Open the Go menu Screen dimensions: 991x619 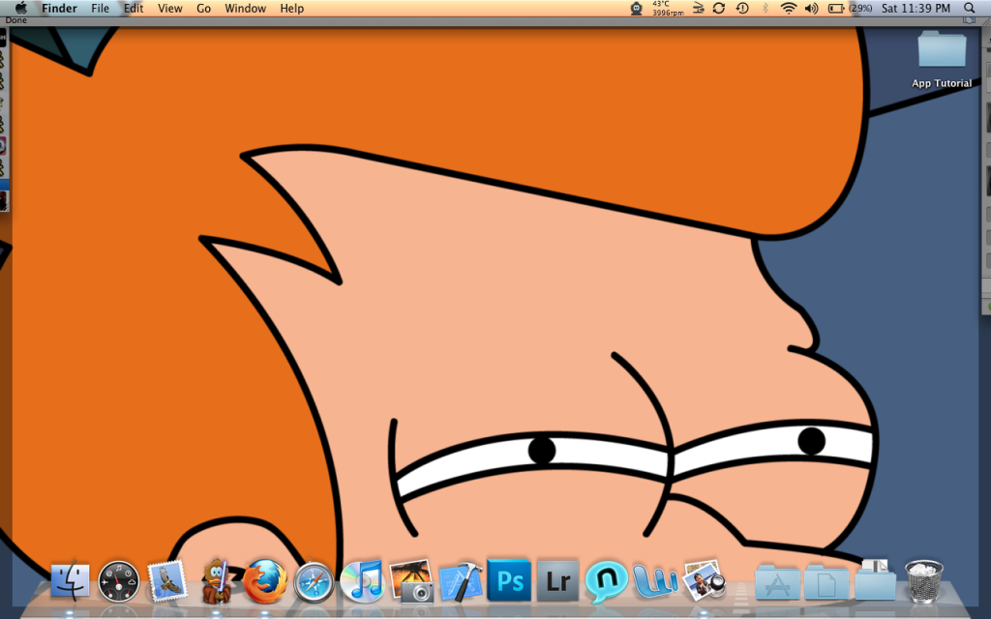coord(203,8)
